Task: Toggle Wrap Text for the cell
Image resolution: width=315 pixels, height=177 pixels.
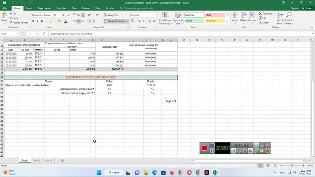Action: (111, 15)
